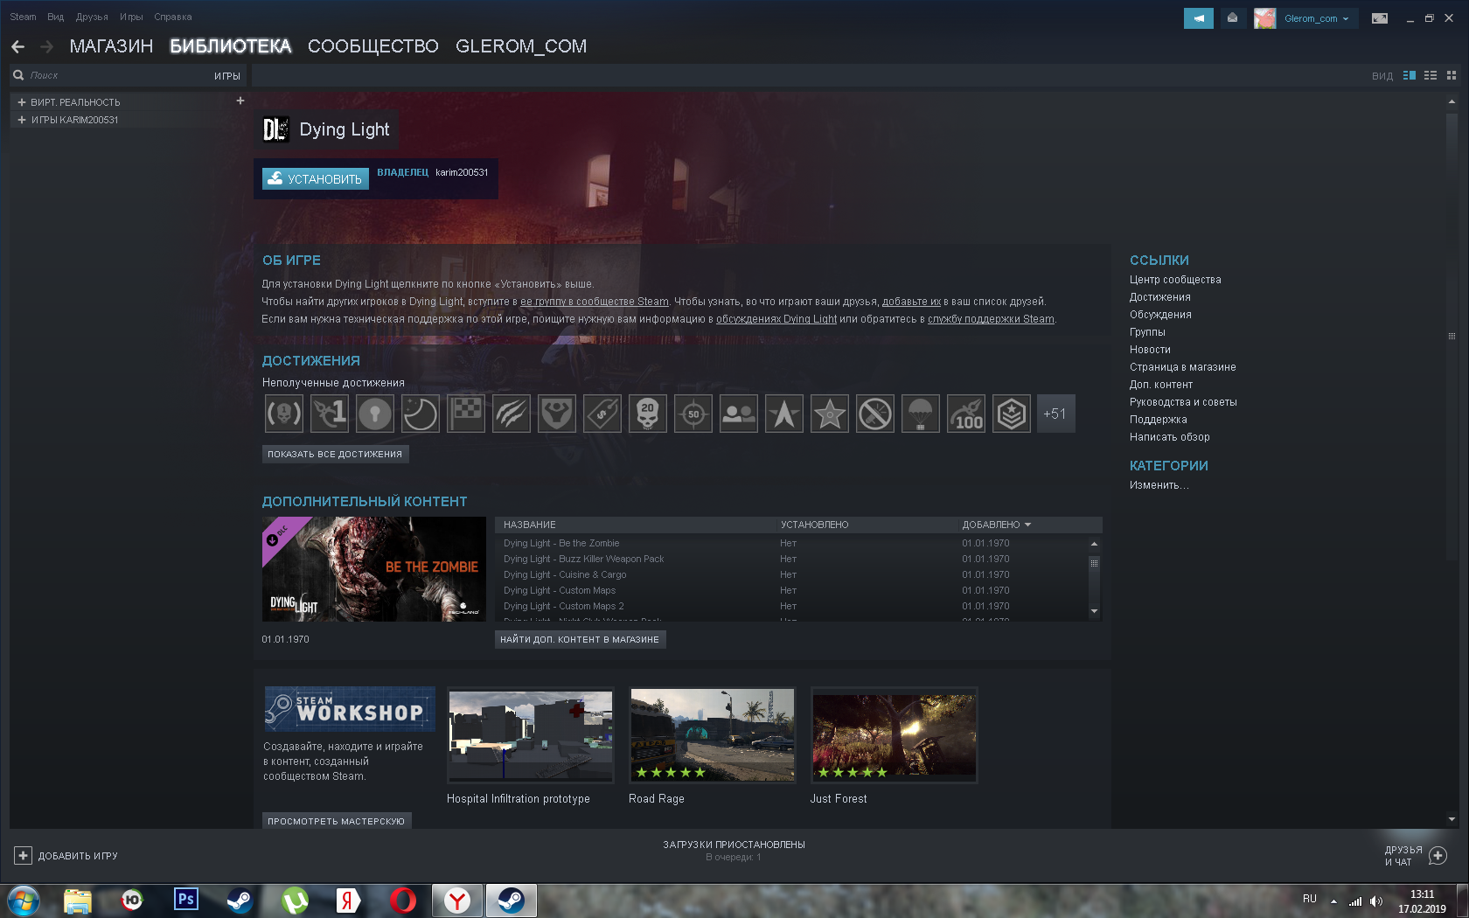The width and height of the screenshot is (1469, 918).
Task: Open the Справка menu
Action: 173,17
